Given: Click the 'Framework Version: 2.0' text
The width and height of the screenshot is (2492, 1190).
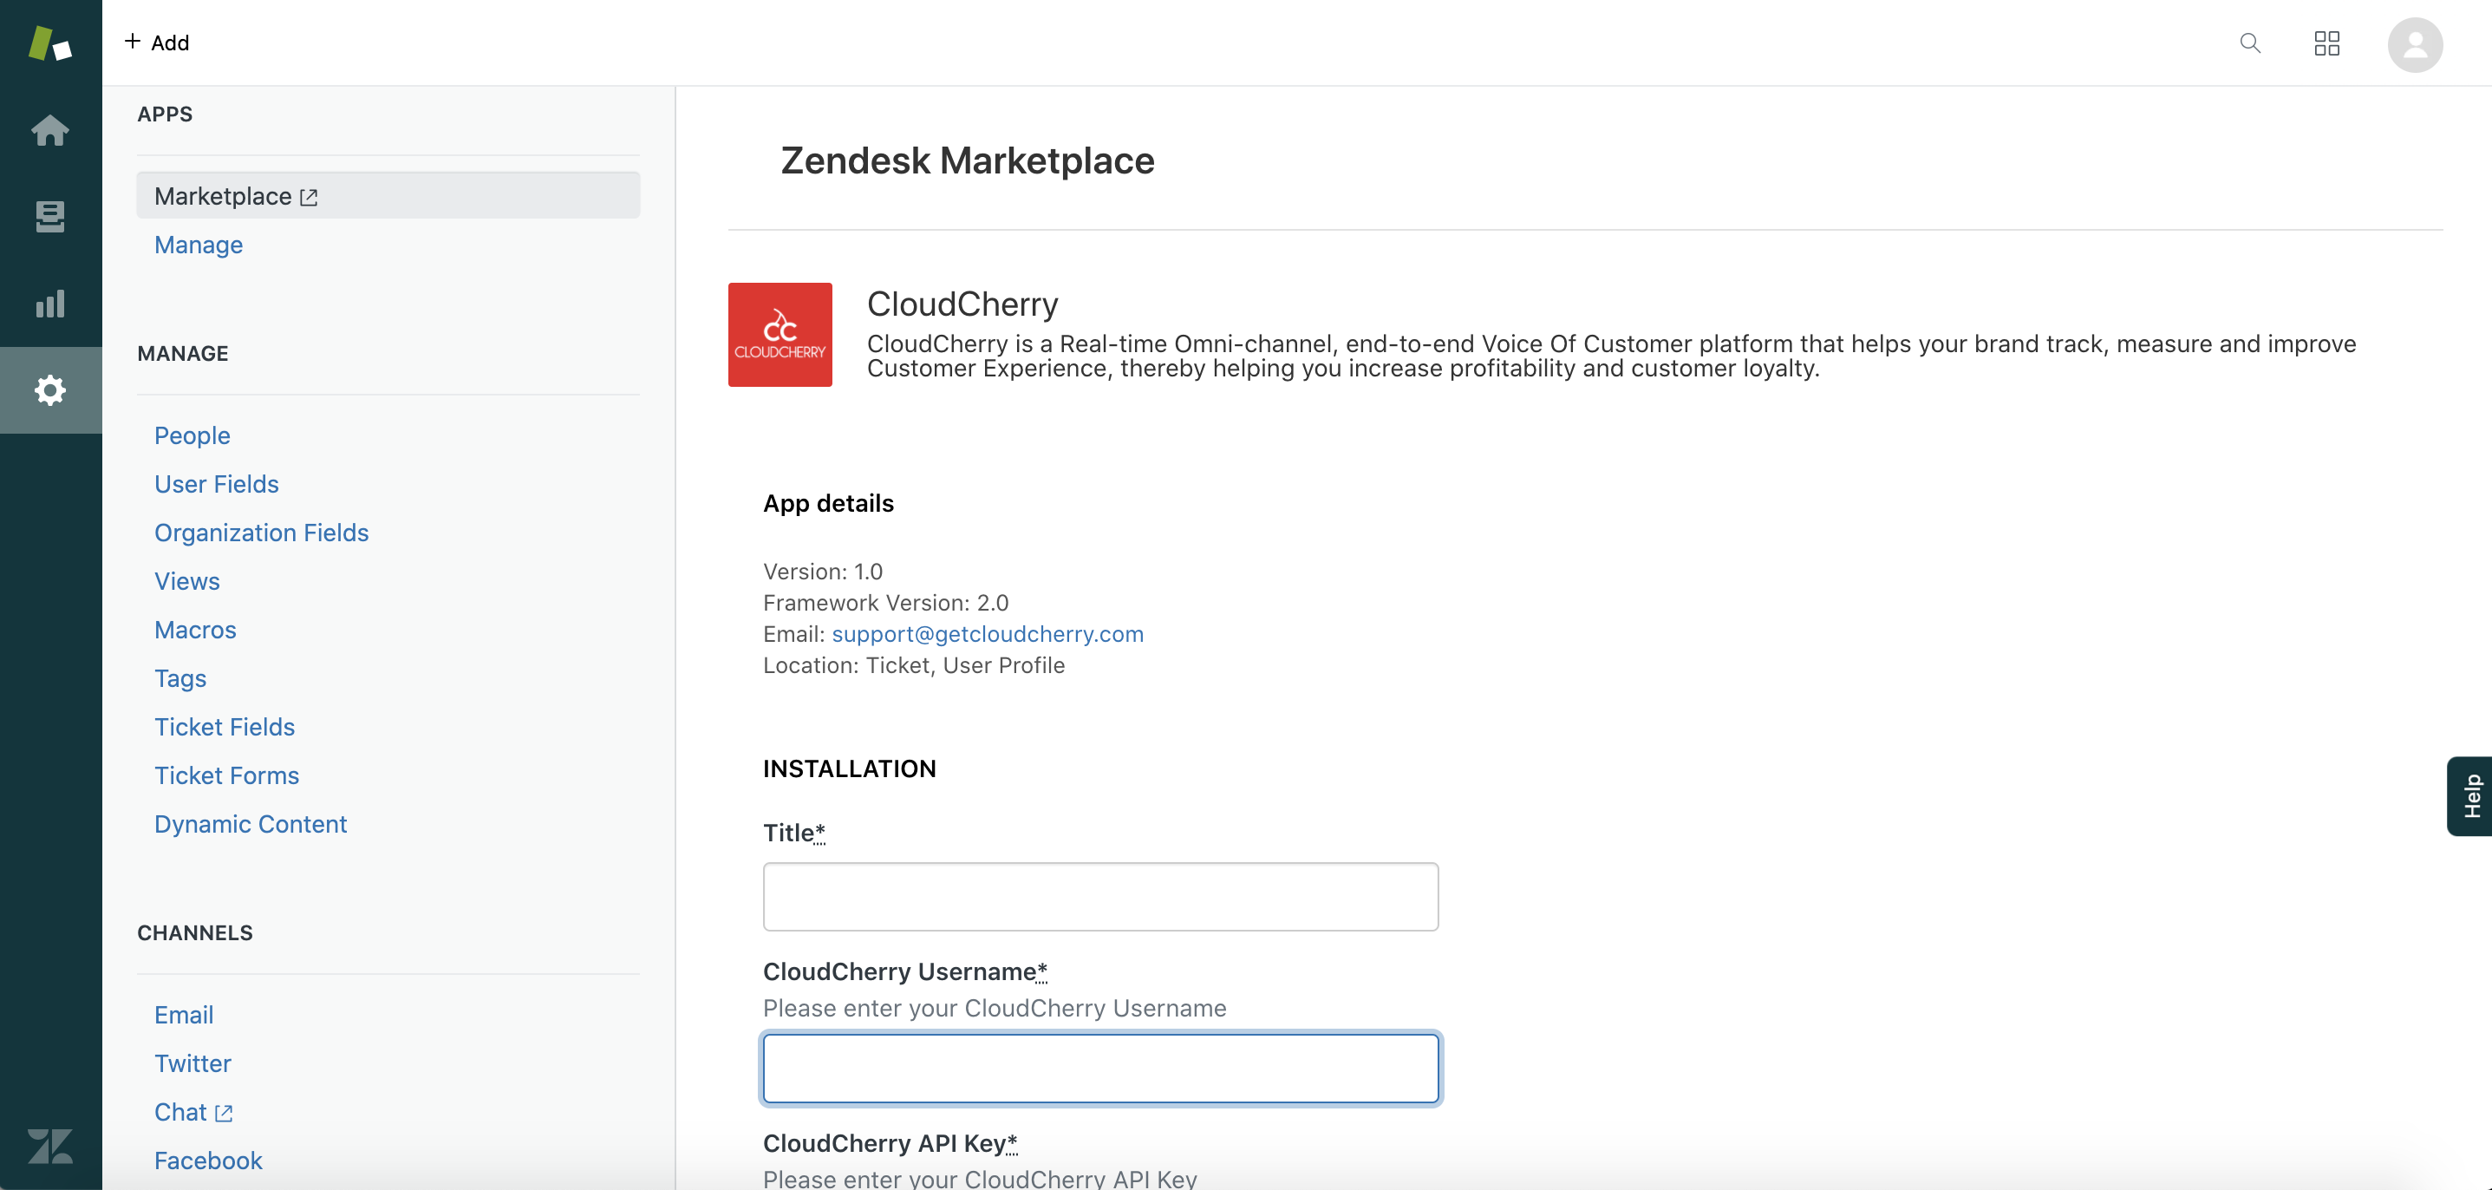Looking at the screenshot, I should [886, 603].
